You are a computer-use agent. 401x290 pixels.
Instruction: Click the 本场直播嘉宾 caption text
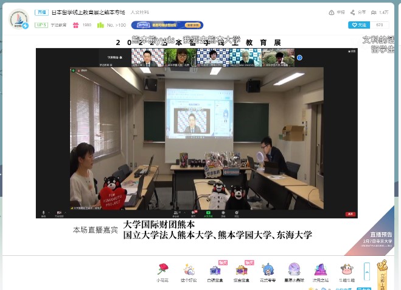96,230
